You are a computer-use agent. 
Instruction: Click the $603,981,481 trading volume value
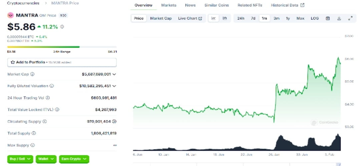104,98
